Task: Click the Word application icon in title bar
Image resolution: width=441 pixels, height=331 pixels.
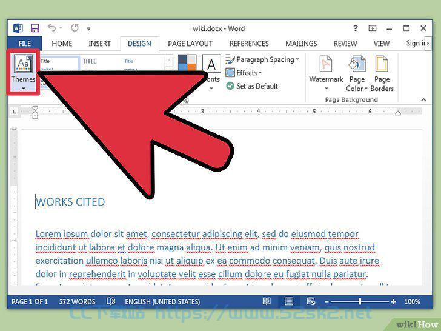Action: point(18,28)
